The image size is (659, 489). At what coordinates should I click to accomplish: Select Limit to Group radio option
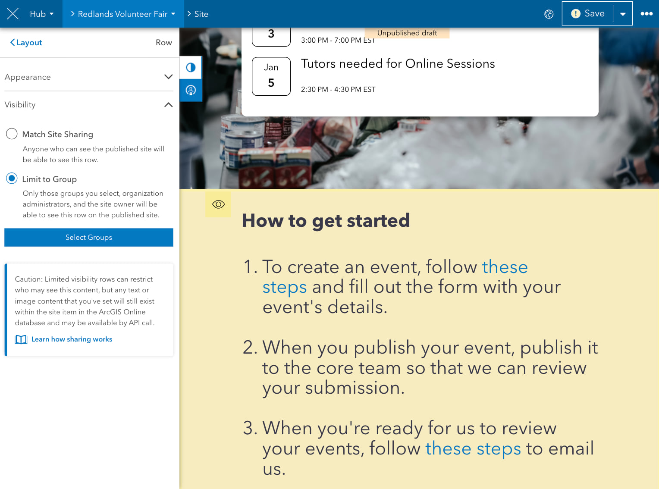tap(12, 179)
